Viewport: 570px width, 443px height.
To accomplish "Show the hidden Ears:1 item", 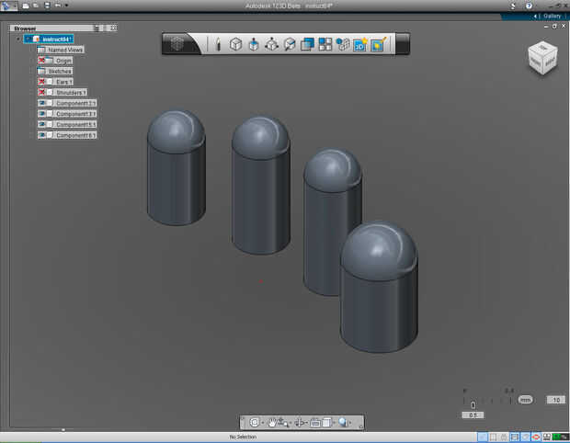I will click(42, 82).
